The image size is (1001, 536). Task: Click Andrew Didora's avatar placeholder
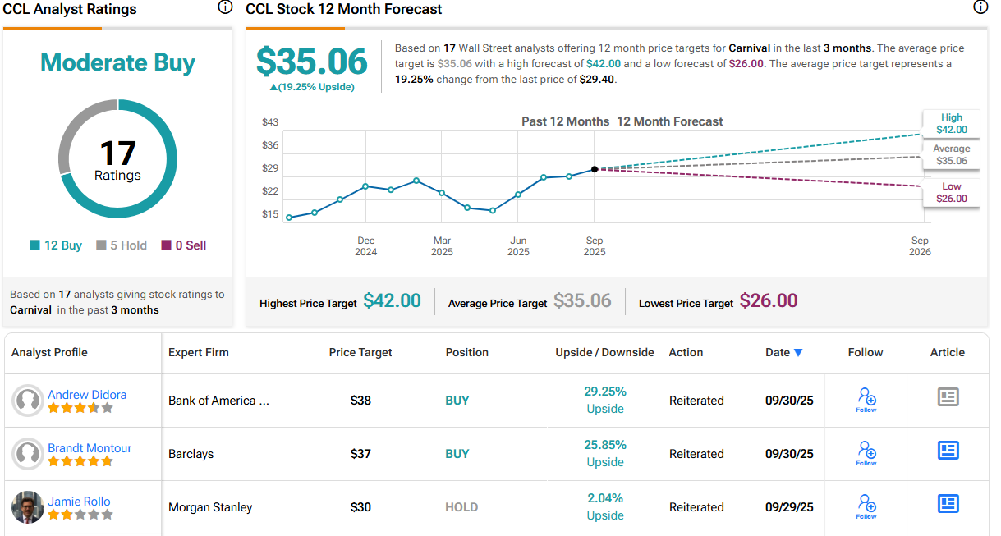pos(28,401)
